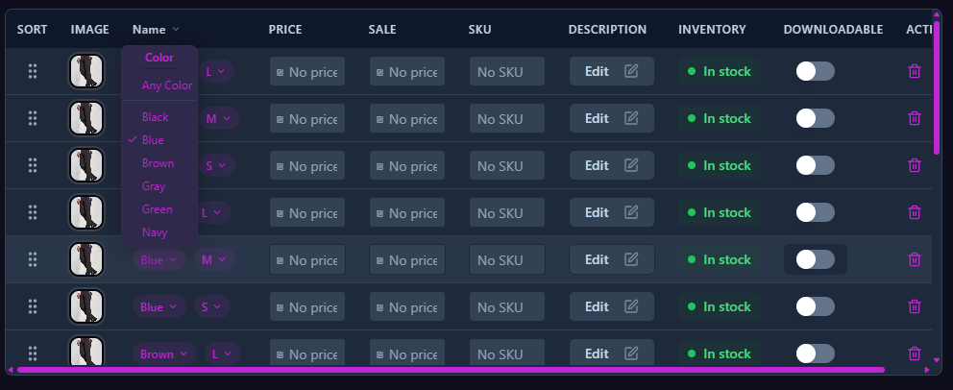
Task: Choose Any Color in the Color menu
Action: tap(167, 85)
